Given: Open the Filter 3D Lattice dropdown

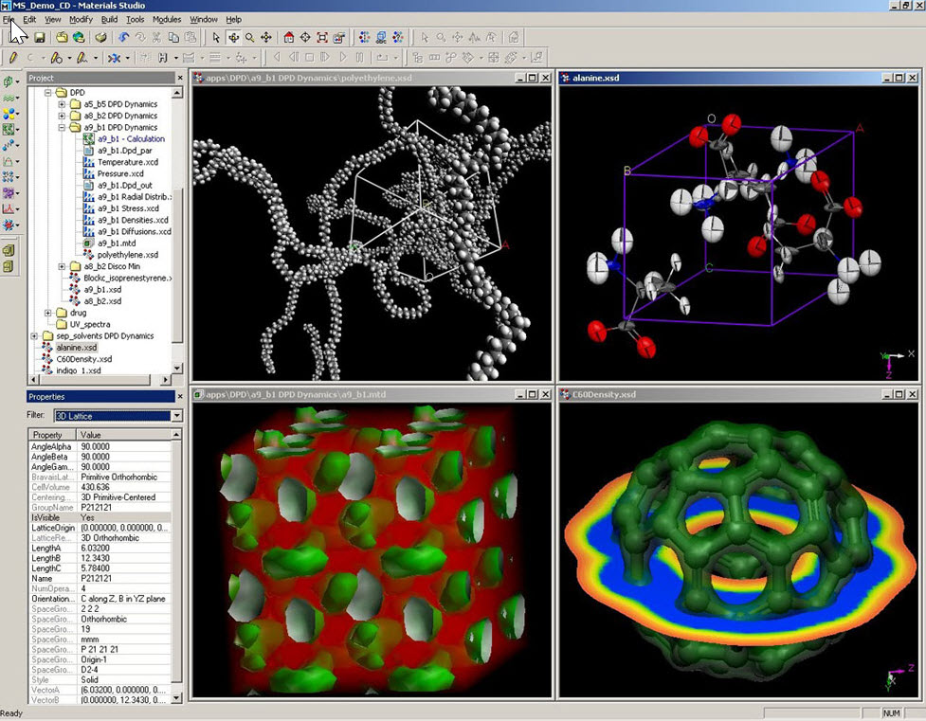Looking at the screenshot, I should [176, 416].
